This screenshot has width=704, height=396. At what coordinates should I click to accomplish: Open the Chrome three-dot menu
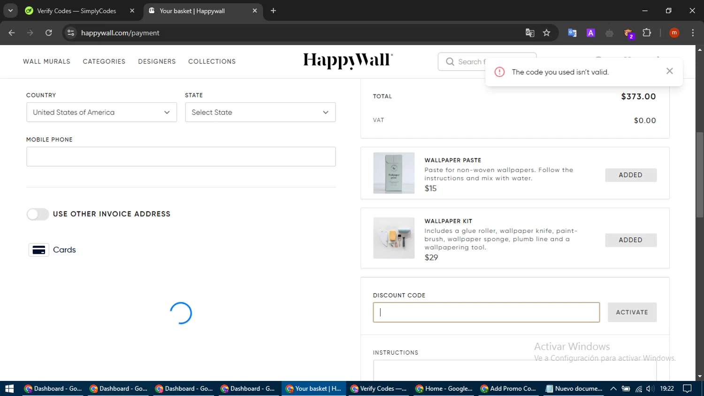point(693,33)
